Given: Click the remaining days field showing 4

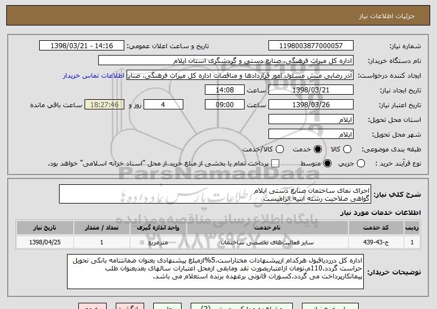Looking at the screenshot, I should (x=163, y=105).
